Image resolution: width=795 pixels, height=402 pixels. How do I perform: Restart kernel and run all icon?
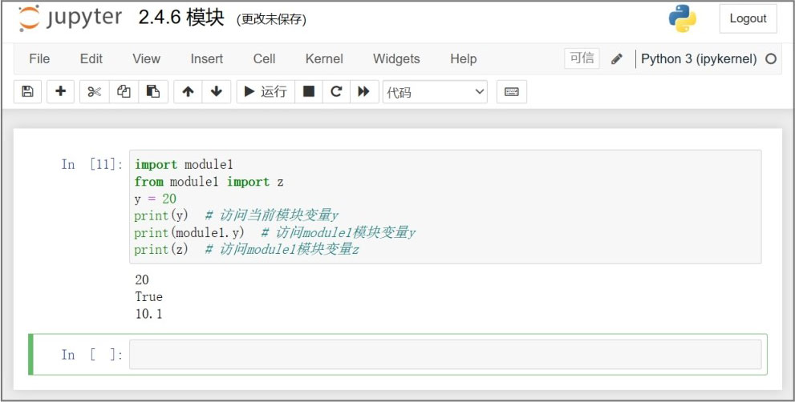point(364,91)
